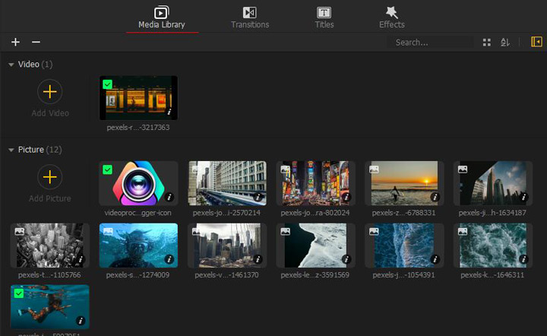Image resolution: width=547 pixels, height=336 pixels.
Task: Click image type badge on pexels-jo...ra-802024
Action: [286, 170]
